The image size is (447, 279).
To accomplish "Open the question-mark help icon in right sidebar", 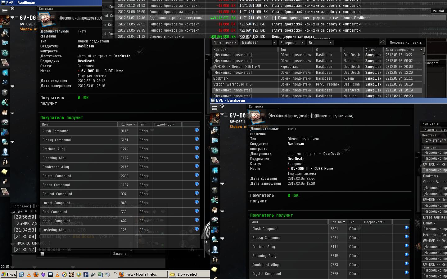I will 215,230.
